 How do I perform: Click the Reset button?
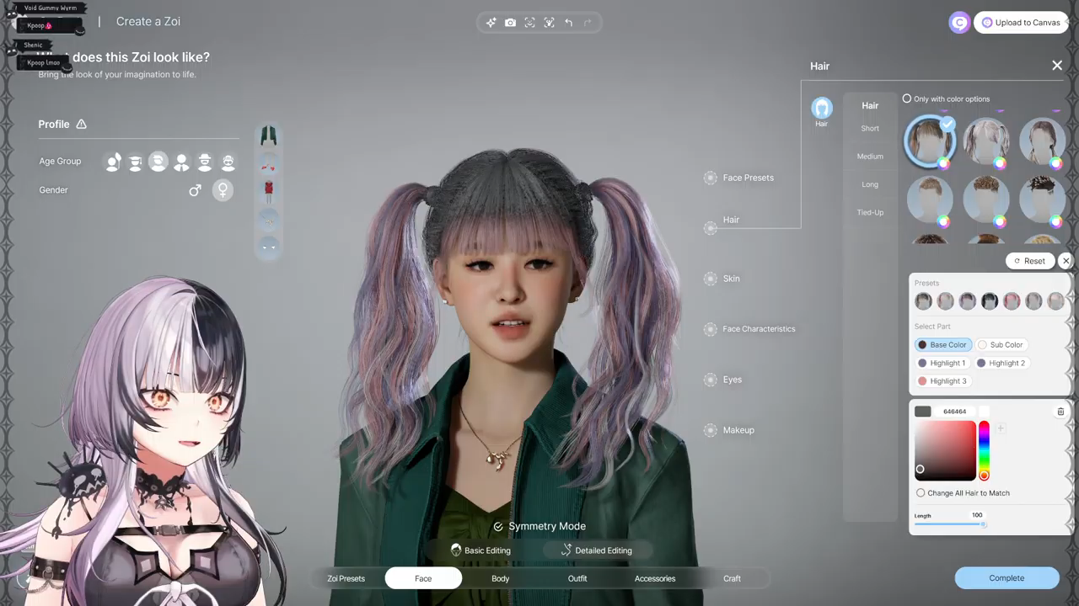[1030, 261]
